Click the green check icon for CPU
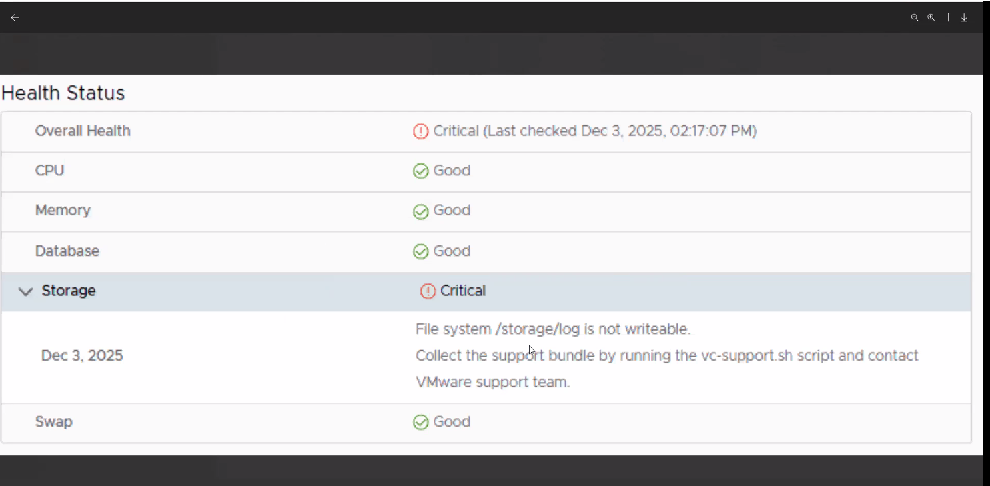990x486 pixels. click(x=420, y=171)
